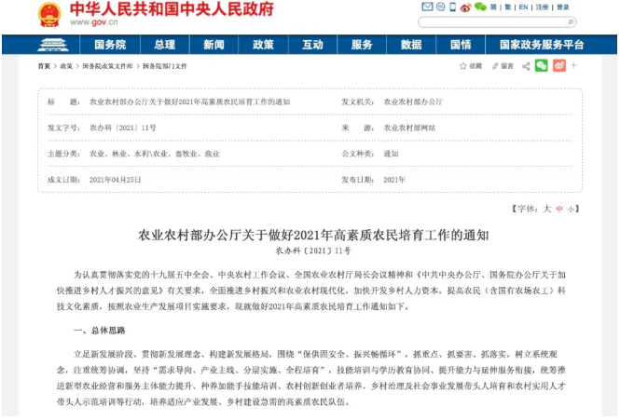Share via red Weibo button
Screen dimensions: 620x420
coord(559,65)
